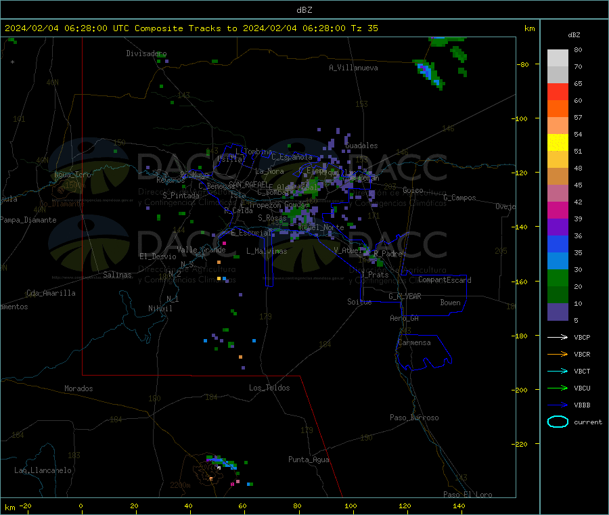Click the Divisadero place label
This screenshot has width=609, height=515.
pos(146,53)
